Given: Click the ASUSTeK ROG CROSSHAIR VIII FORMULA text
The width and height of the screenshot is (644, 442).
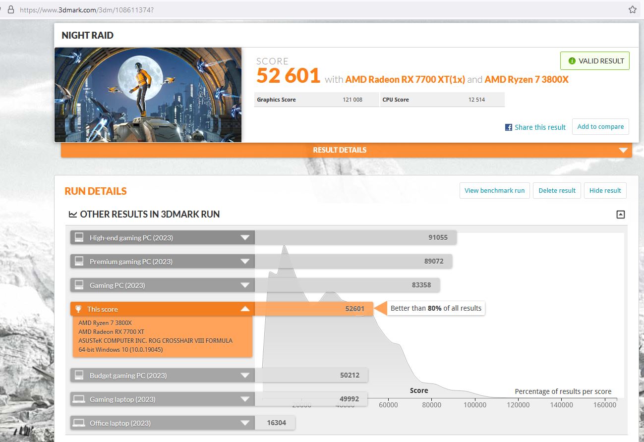Looking at the screenshot, I should [155, 340].
